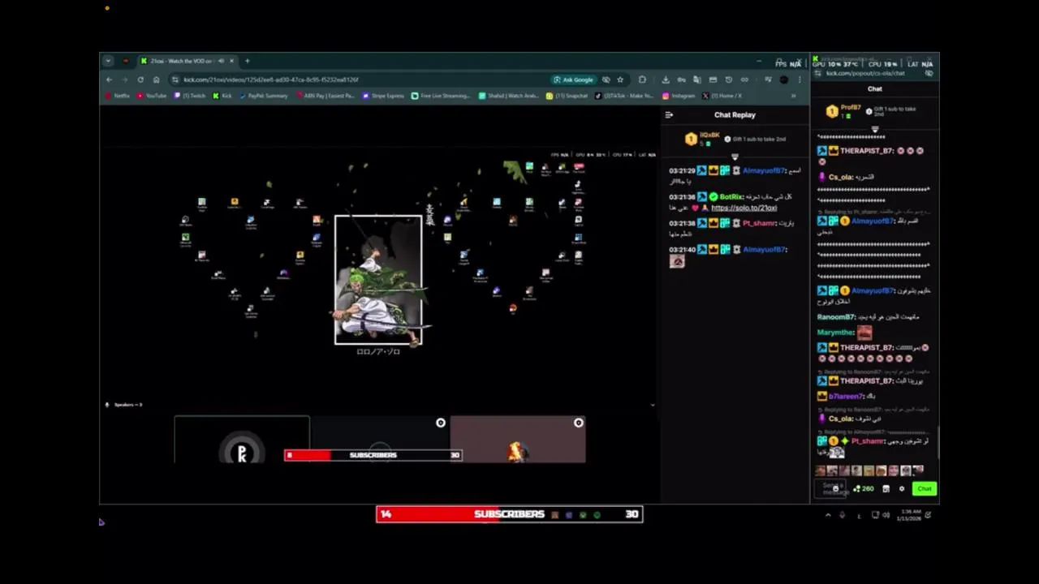
Task: Select the 21oxi Watch the VOD tab
Action: (x=187, y=61)
